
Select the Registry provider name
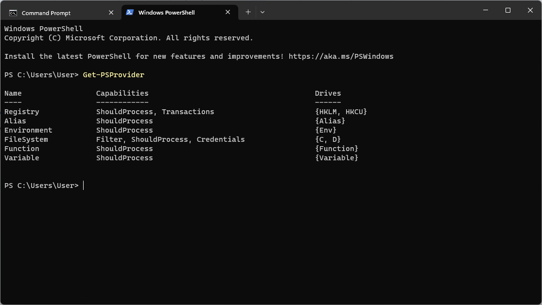22,112
